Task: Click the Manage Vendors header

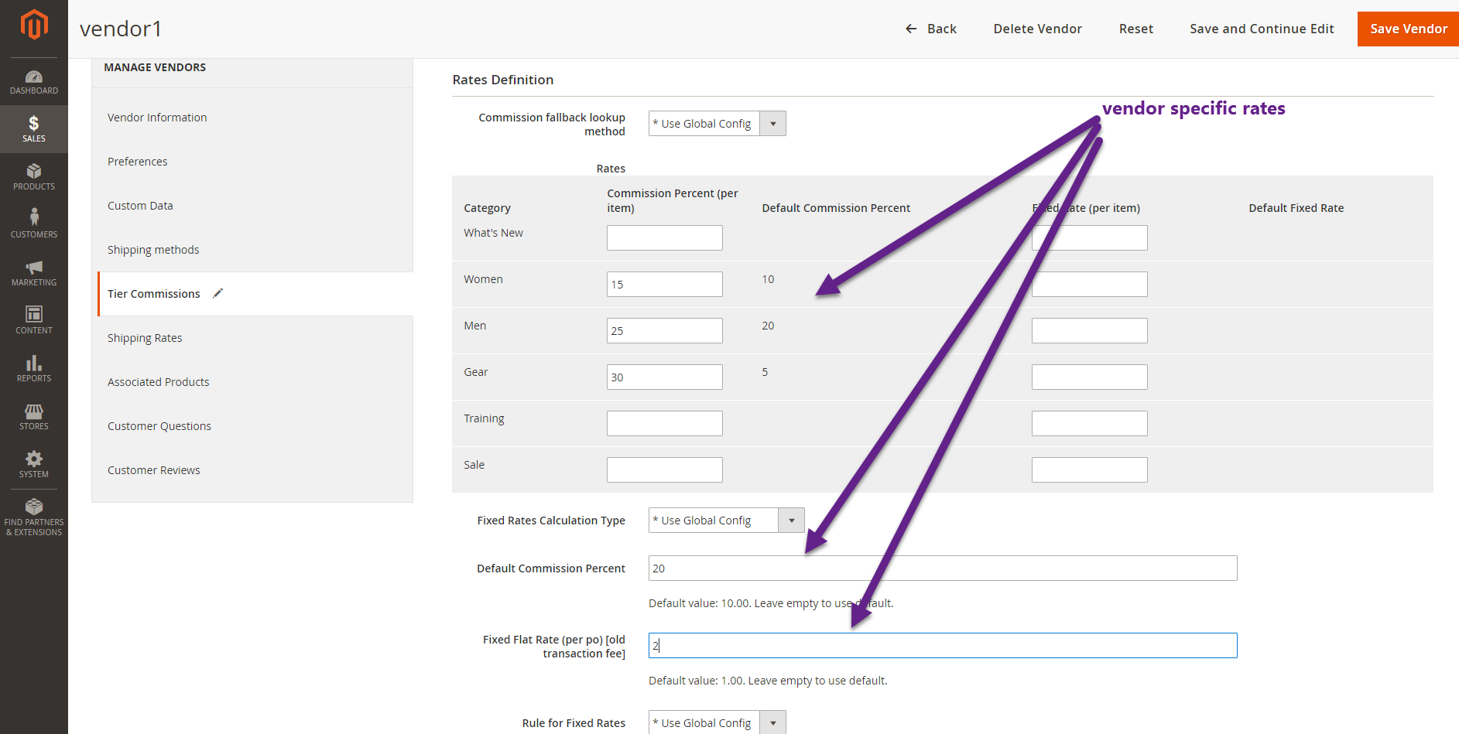Action: (x=155, y=67)
